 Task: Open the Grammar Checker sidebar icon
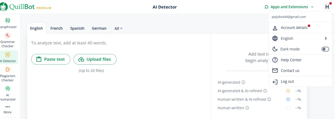pos(8,35)
